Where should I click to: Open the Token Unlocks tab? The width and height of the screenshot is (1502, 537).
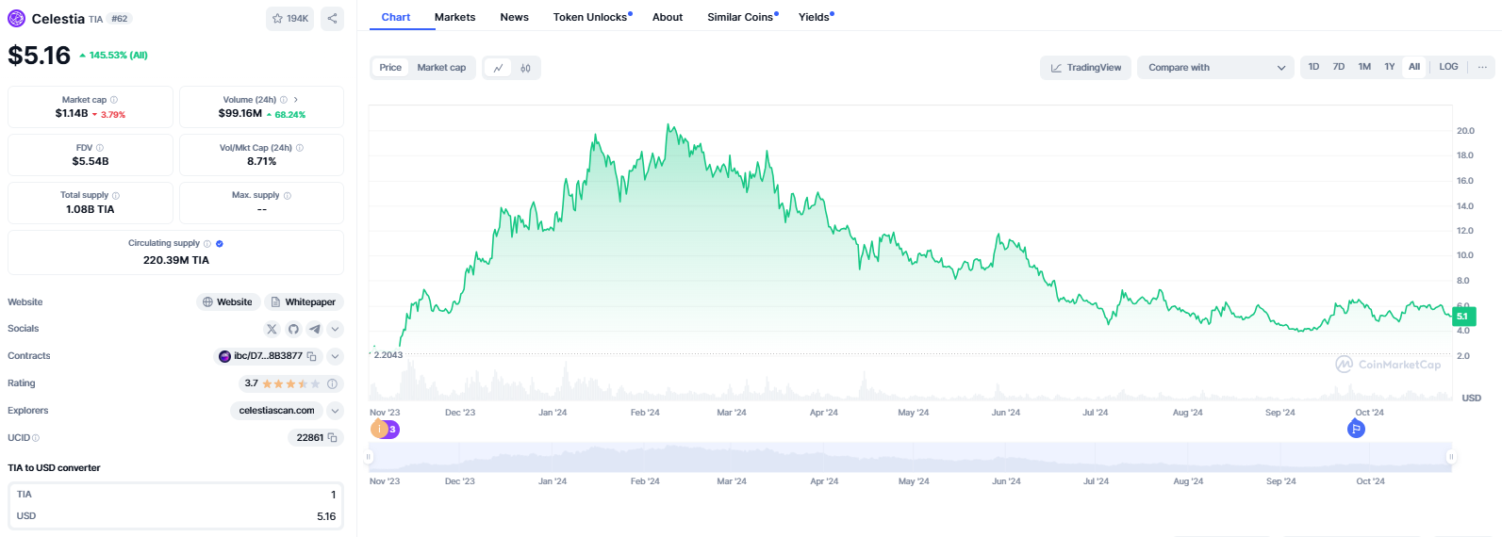pos(592,17)
